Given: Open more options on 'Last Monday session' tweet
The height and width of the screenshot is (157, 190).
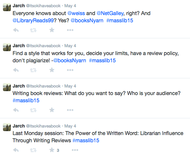Looking at the screenshot, I should pos(75,150).
